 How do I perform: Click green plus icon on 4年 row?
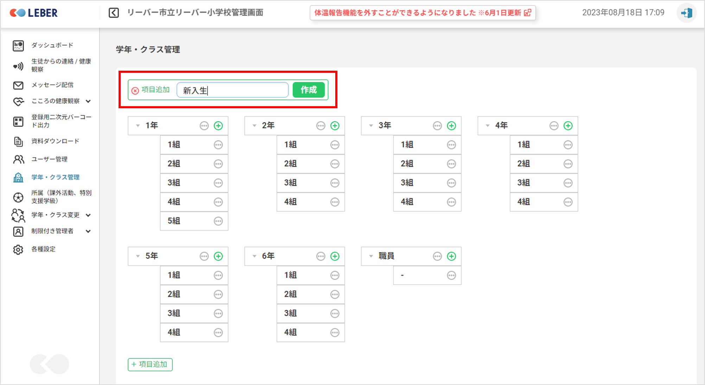pyautogui.click(x=568, y=126)
